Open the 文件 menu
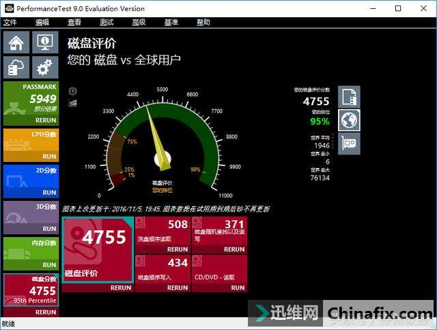The image size is (437, 330). [10, 23]
